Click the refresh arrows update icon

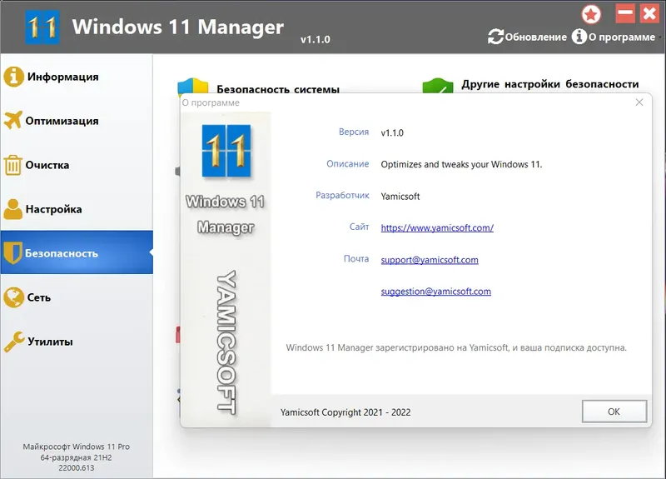(x=495, y=37)
